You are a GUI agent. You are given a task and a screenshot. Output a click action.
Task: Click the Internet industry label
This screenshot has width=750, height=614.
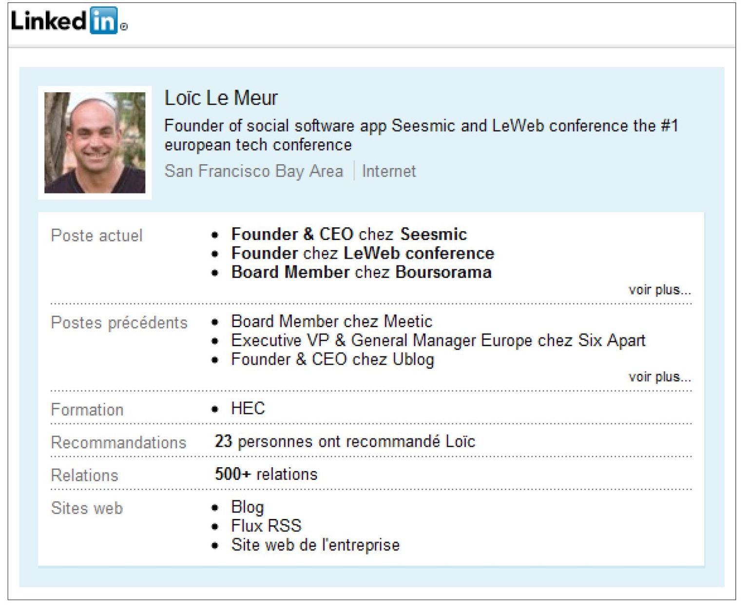click(x=389, y=171)
